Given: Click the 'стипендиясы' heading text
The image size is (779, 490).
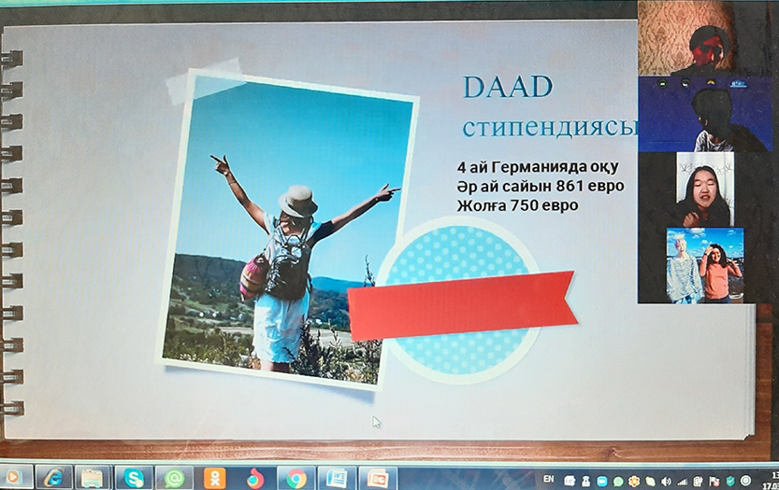Looking at the screenshot, I should (550, 128).
